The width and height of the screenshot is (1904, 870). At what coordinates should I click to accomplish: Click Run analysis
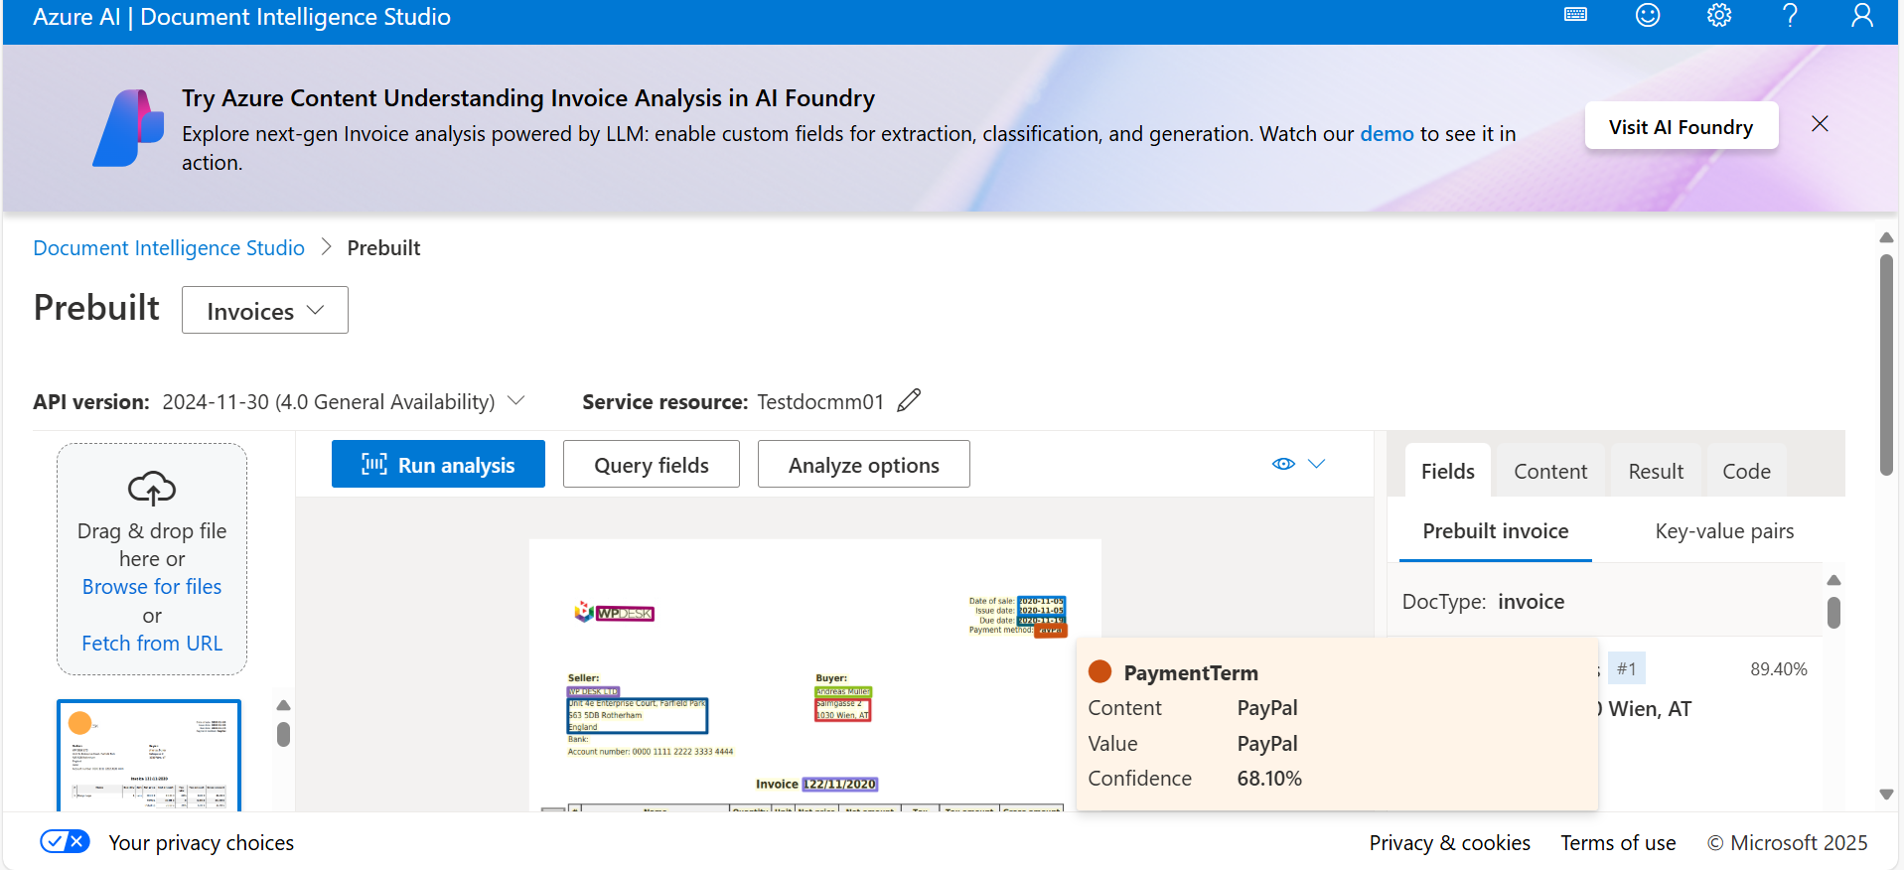pos(438,464)
